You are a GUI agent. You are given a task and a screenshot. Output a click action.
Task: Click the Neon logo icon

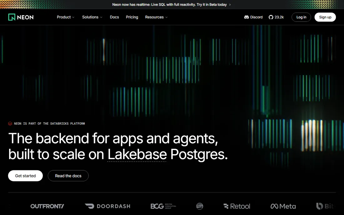(x=12, y=17)
